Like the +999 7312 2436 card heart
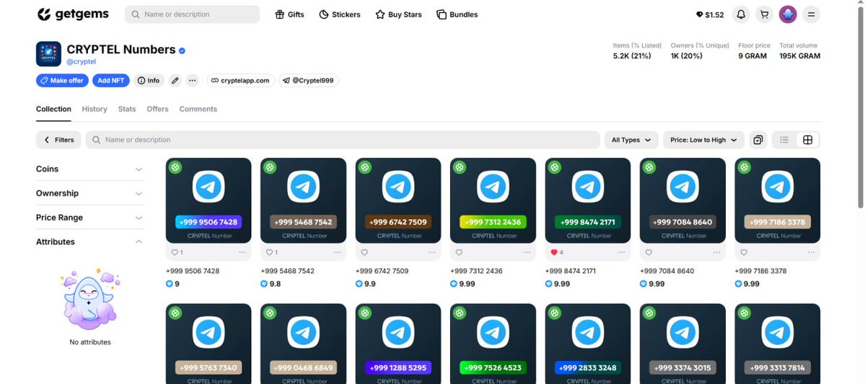Image resolution: width=865 pixels, height=384 pixels. point(460,252)
